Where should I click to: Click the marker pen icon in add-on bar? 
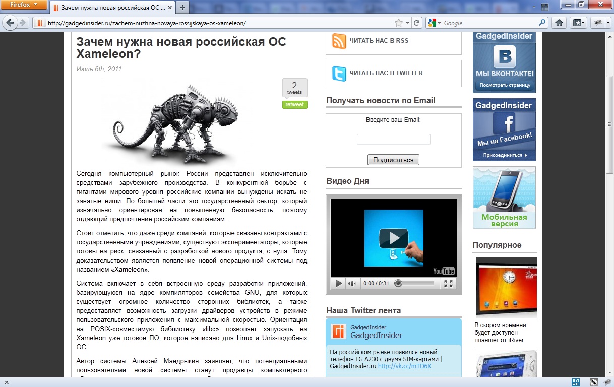coord(594,382)
